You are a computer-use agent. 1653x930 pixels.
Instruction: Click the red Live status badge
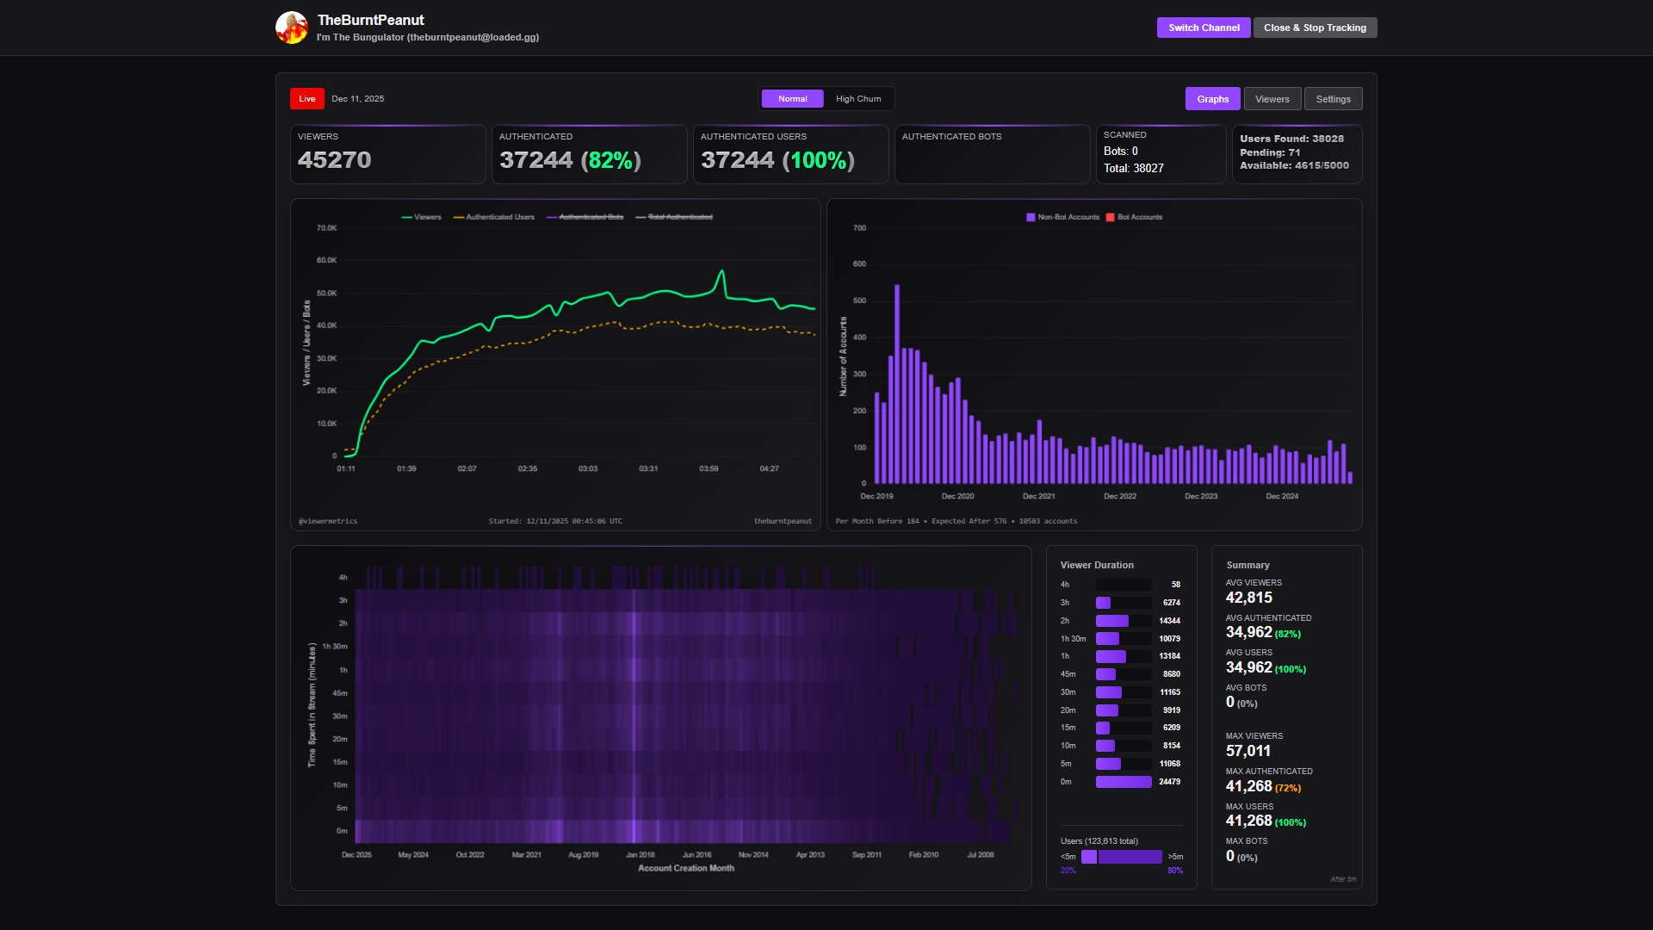point(307,99)
